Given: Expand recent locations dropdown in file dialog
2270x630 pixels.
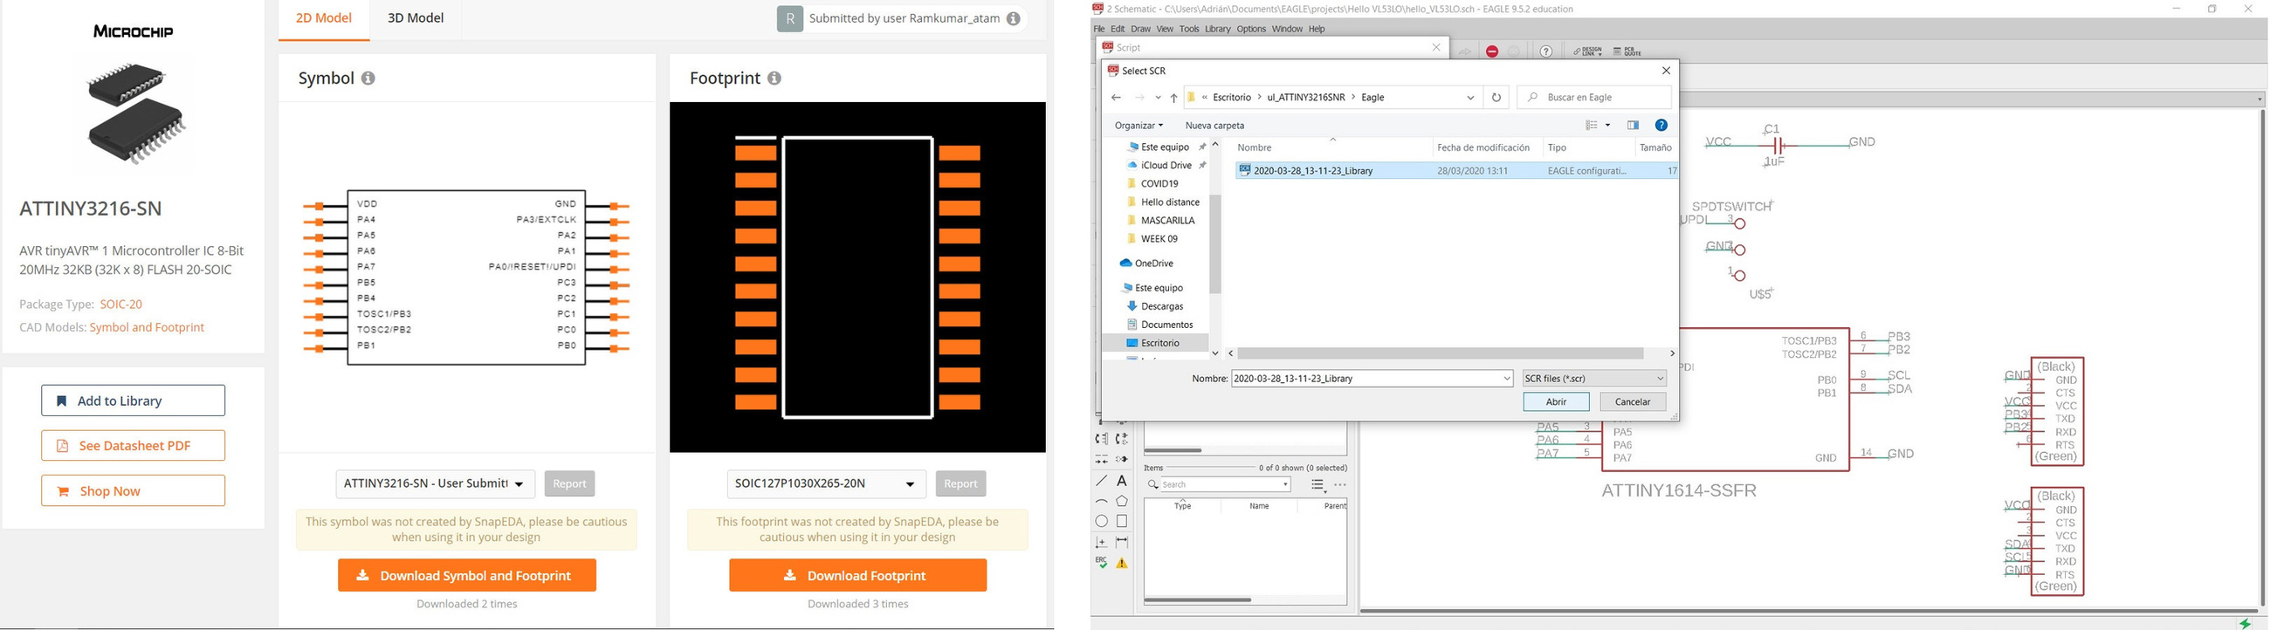Looking at the screenshot, I should click(x=1158, y=98).
